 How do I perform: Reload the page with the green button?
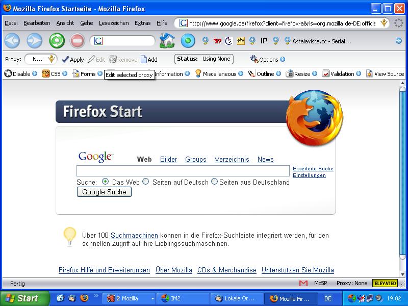coord(57,41)
